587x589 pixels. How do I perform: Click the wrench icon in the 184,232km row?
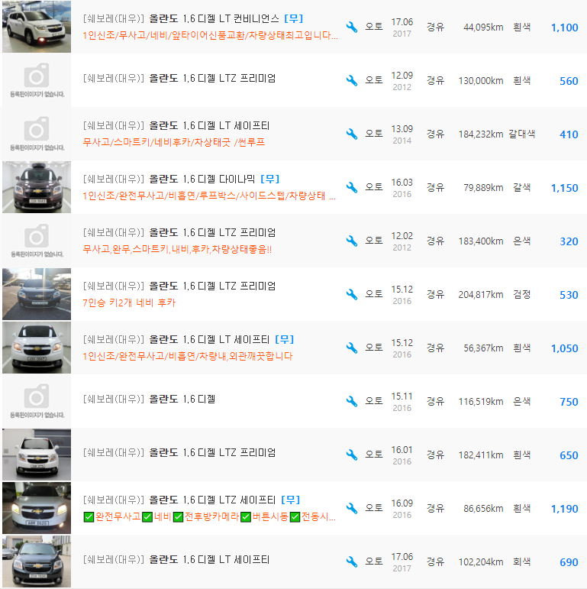(x=352, y=134)
